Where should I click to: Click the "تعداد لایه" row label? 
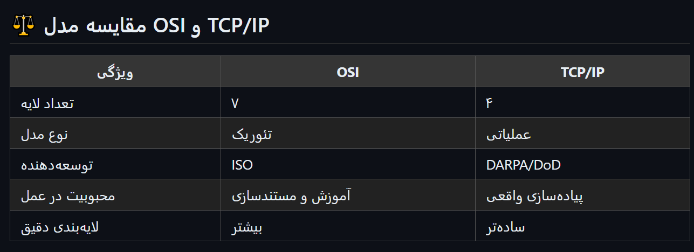pyautogui.click(x=47, y=103)
